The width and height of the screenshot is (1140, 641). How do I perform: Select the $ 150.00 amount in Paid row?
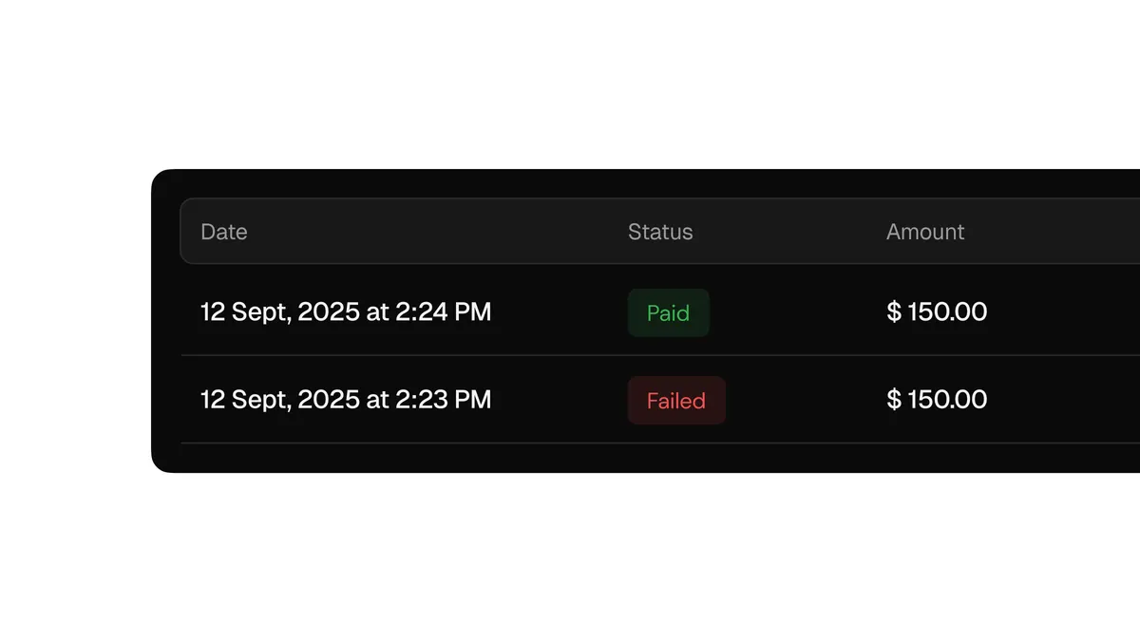(x=937, y=311)
